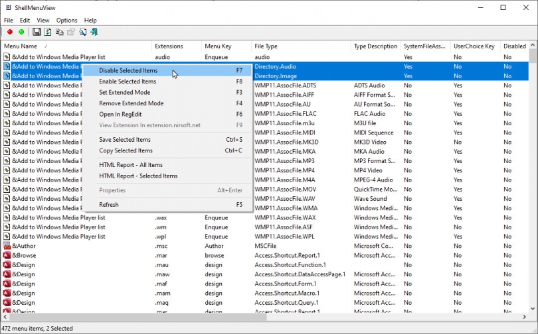Choose Set Extended Mode menu entry
The image size is (538, 334).
124,93
